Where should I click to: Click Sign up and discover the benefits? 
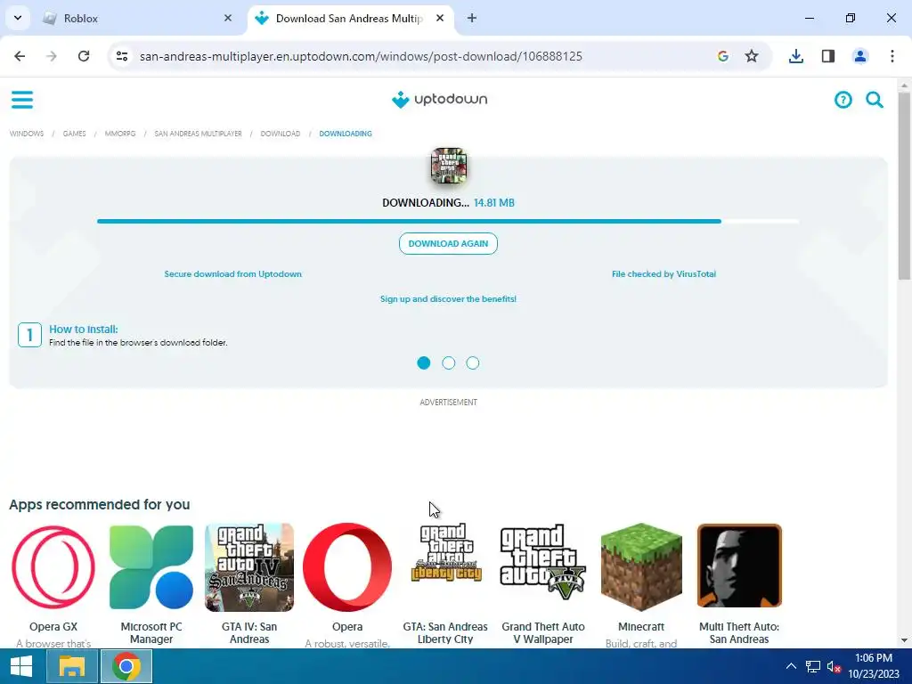(448, 299)
